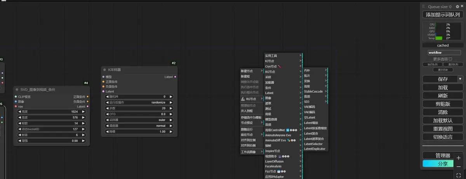This screenshot has height=179, width=466.
Task: Change the 采样器 euler selector
Action: coord(140,120)
